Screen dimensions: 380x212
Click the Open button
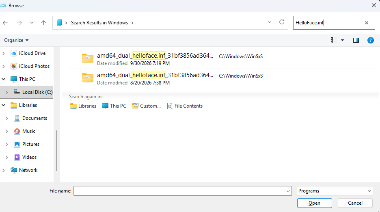(314, 203)
